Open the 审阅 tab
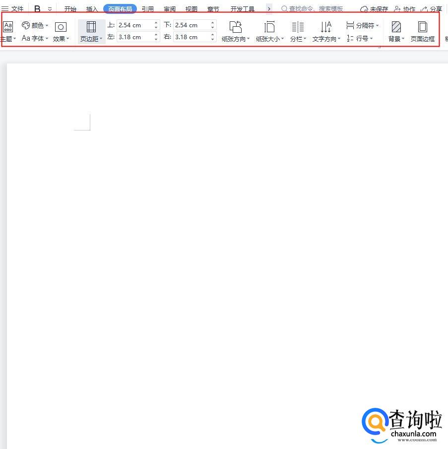Screen dimensions: 448x449 (x=170, y=9)
